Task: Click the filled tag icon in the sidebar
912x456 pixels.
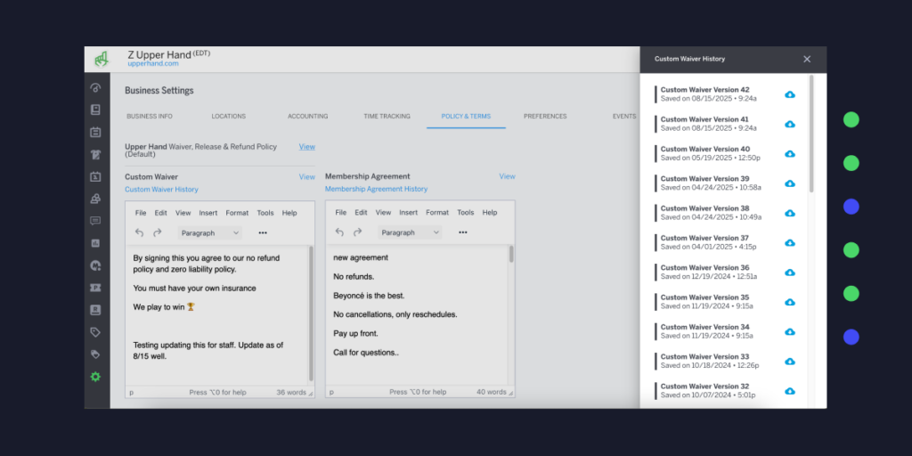Action: pyautogui.click(x=95, y=354)
